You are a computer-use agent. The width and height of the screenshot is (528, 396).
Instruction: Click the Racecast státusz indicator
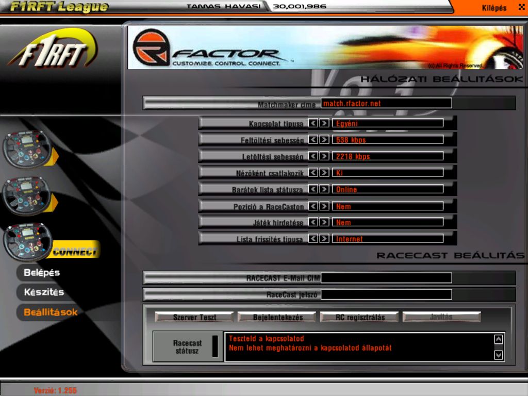click(x=215, y=346)
